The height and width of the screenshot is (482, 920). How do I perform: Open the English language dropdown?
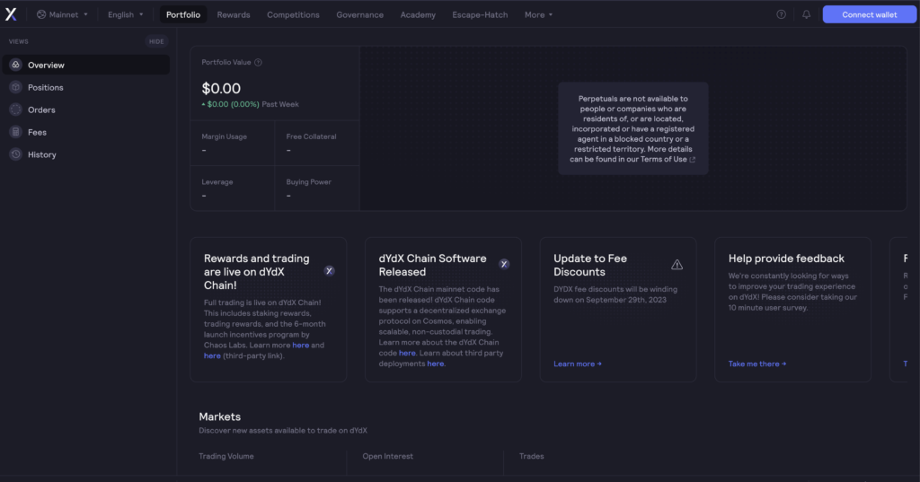click(x=125, y=14)
